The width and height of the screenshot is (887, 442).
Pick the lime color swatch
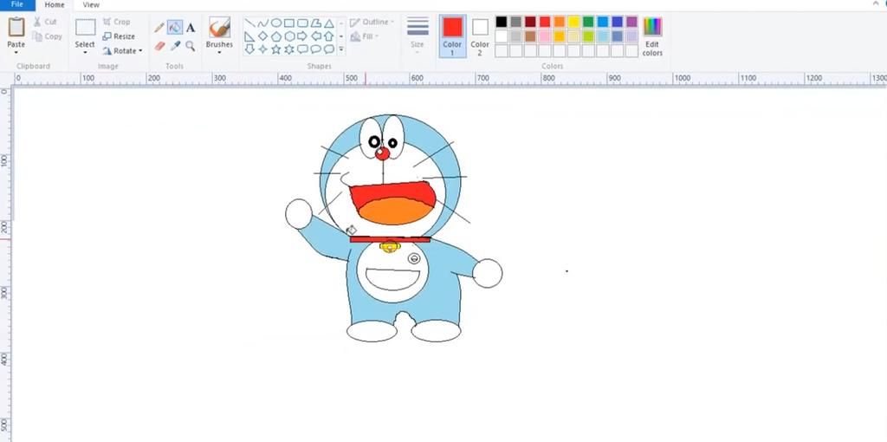(588, 36)
